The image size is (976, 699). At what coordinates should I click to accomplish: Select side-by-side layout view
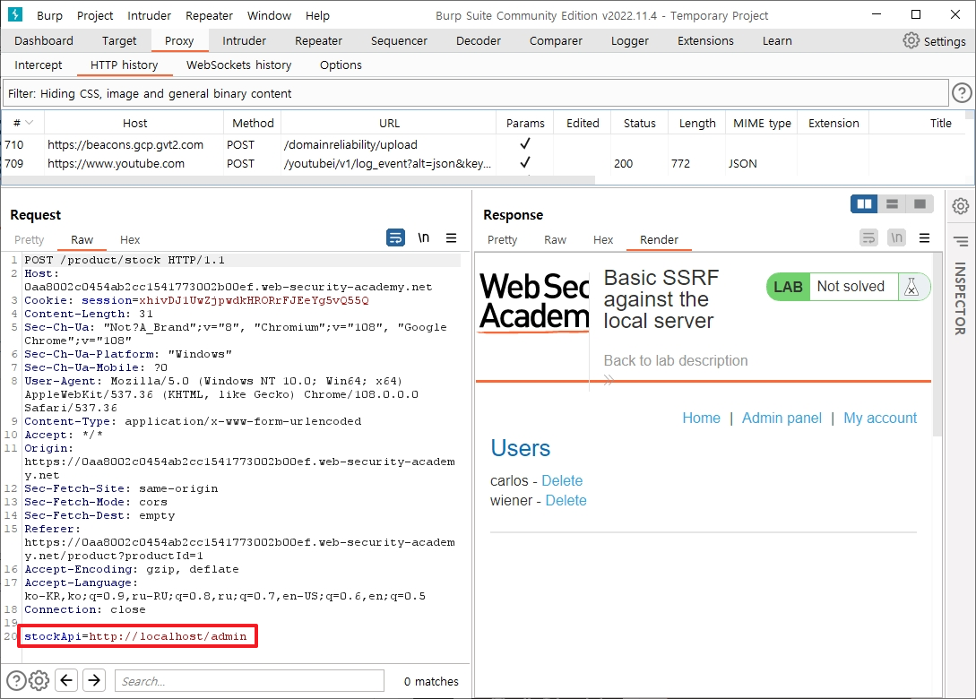pyautogui.click(x=864, y=203)
